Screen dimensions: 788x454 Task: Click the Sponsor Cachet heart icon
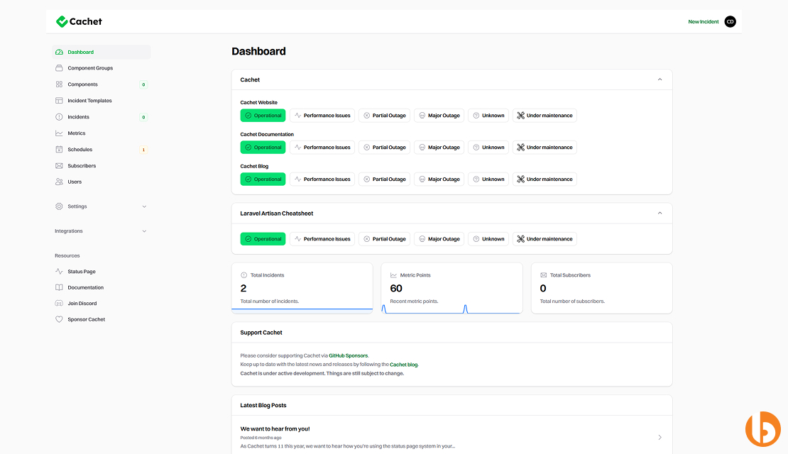(x=59, y=319)
